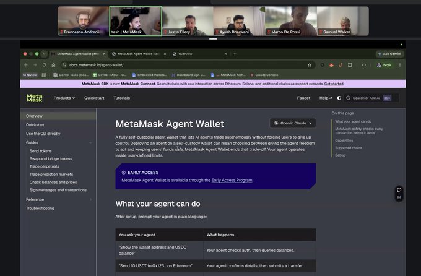Open Sign messages and transactions guide

[x=58, y=190]
